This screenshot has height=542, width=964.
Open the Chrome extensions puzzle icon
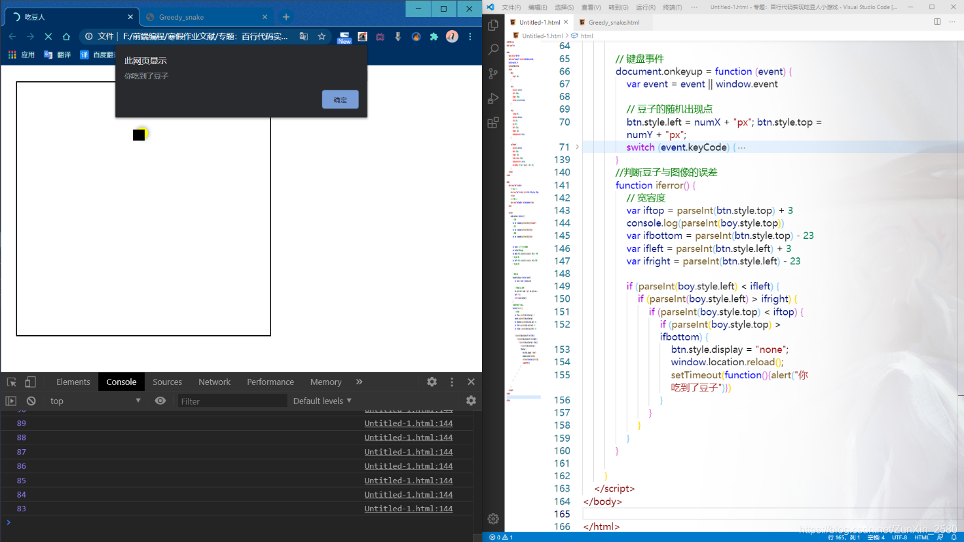(434, 37)
